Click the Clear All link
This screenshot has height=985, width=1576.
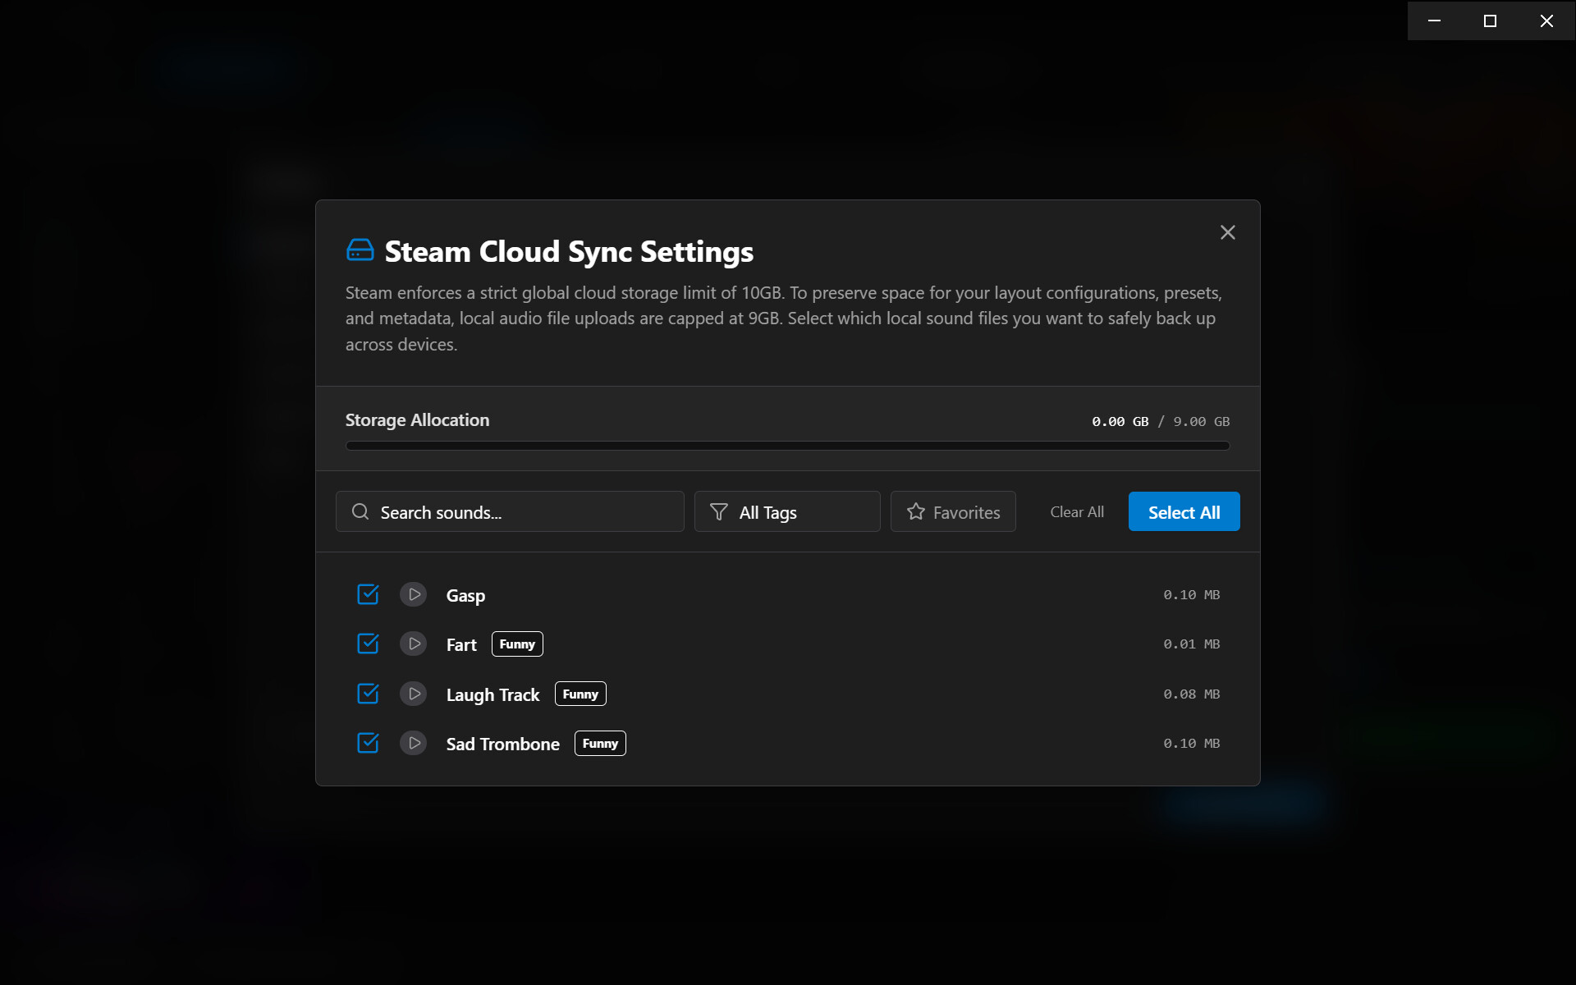pos(1077,512)
